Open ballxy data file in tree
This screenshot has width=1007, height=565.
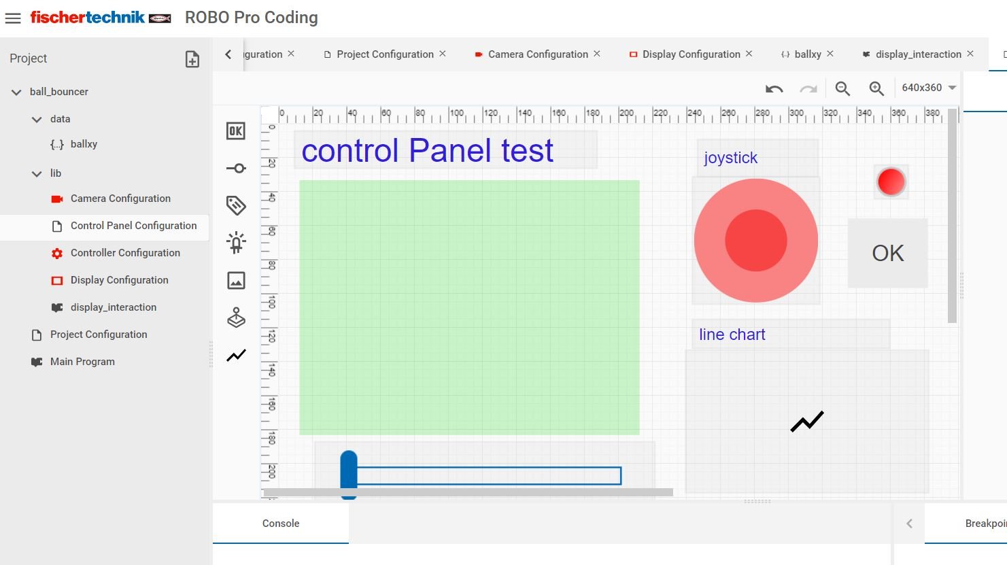tap(84, 144)
